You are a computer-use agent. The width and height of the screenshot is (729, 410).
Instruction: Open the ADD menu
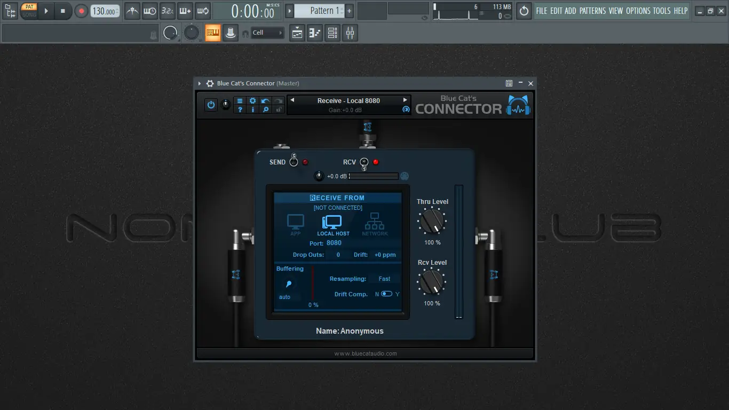[570, 11]
